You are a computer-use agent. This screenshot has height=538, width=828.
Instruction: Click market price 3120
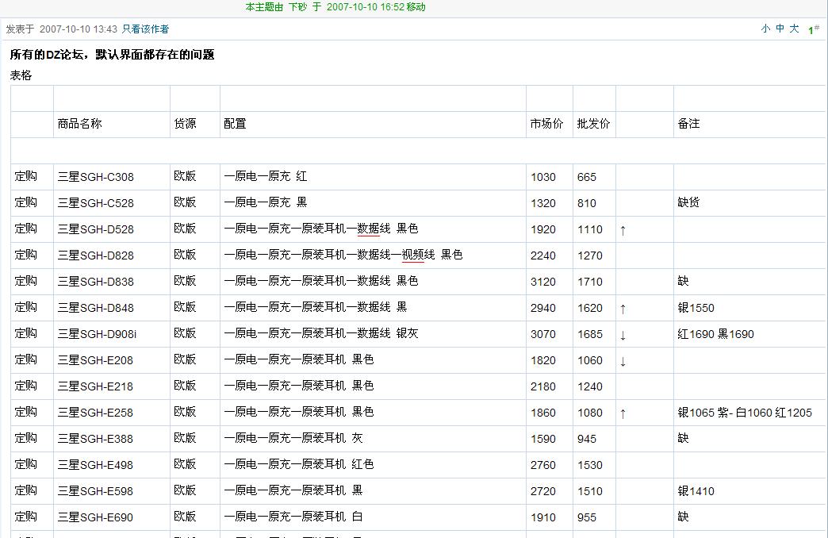click(x=542, y=282)
